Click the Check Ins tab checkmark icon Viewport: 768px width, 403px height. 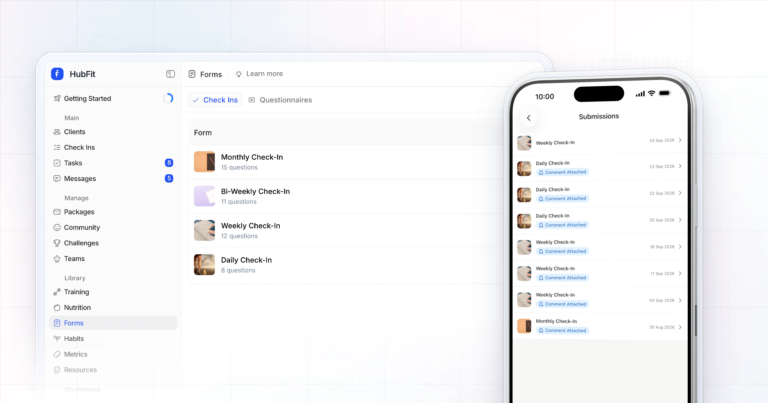(x=196, y=100)
